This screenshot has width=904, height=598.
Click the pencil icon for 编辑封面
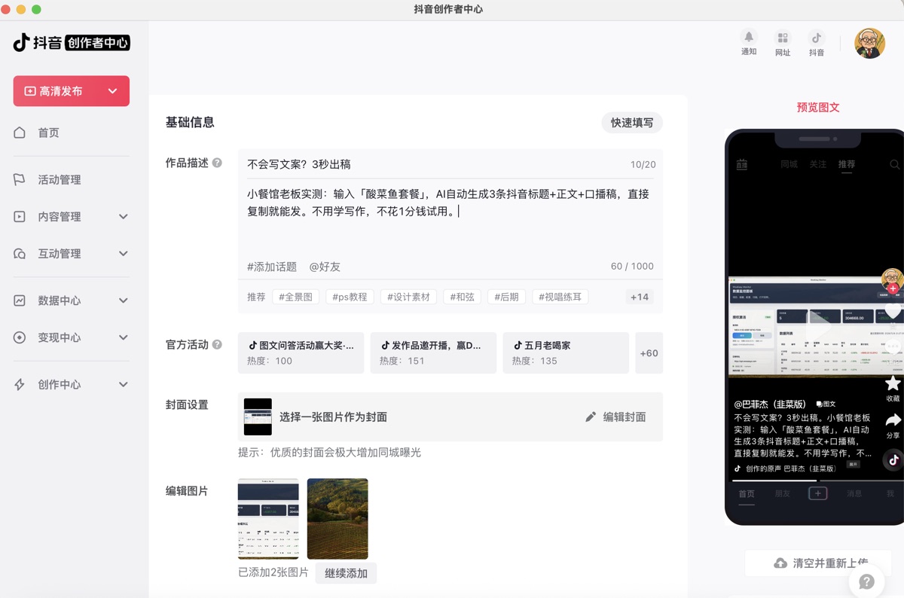coord(591,416)
